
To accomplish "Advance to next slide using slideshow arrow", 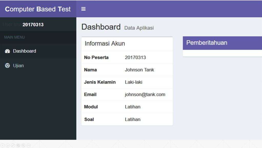I will point(8,145).
